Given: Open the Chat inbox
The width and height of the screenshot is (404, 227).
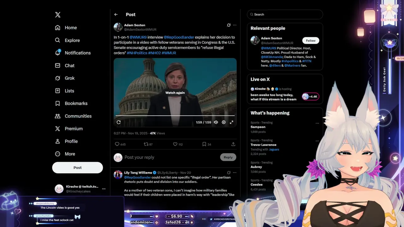Looking at the screenshot, I should pos(65,66).
